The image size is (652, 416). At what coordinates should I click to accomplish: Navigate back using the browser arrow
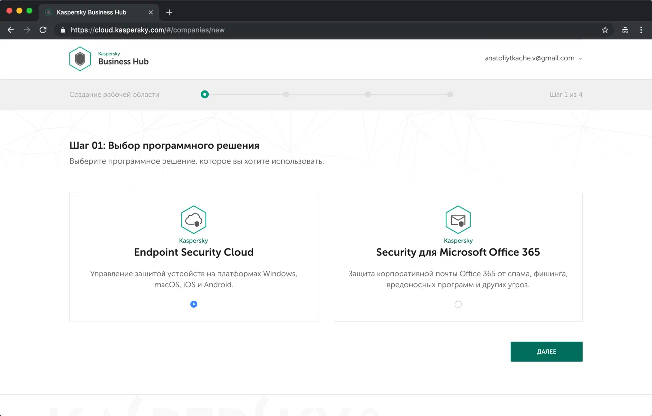[11, 30]
